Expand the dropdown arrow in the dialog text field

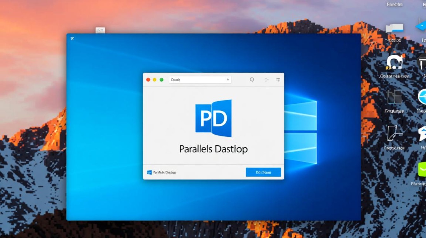tap(228, 80)
